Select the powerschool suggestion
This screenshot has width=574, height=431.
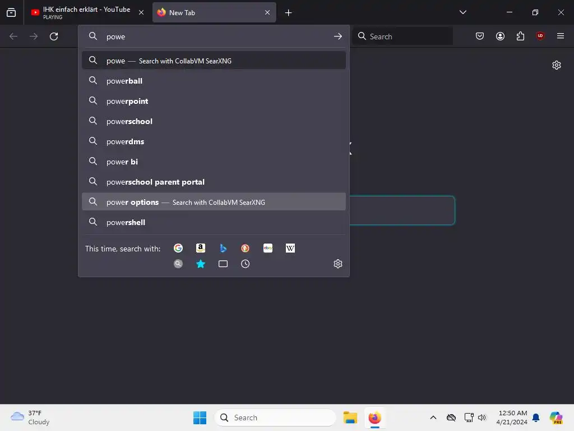click(214, 121)
